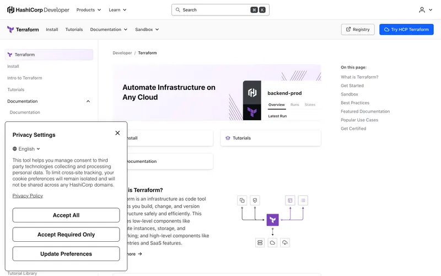Open Tutorials in sub-navigation
The height and width of the screenshot is (276, 441).
pyautogui.click(x=74, y=29)
